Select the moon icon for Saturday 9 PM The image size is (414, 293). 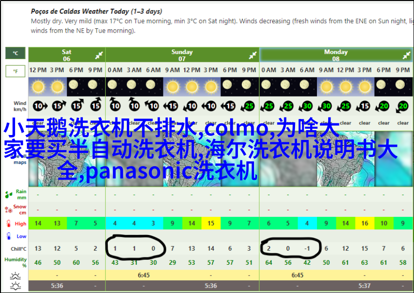click(93, 85)
